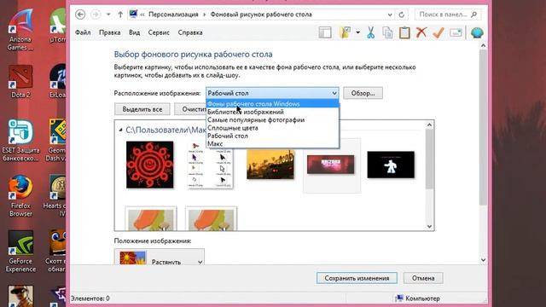Select the pink Arizona banner thumbnail

click(331, 165)
